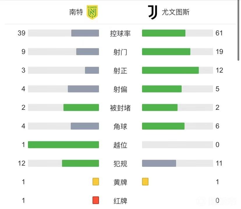The width and height of the screenshot is (241, 209).
Task: Click the 犯规 stat label
Action: 120,163
